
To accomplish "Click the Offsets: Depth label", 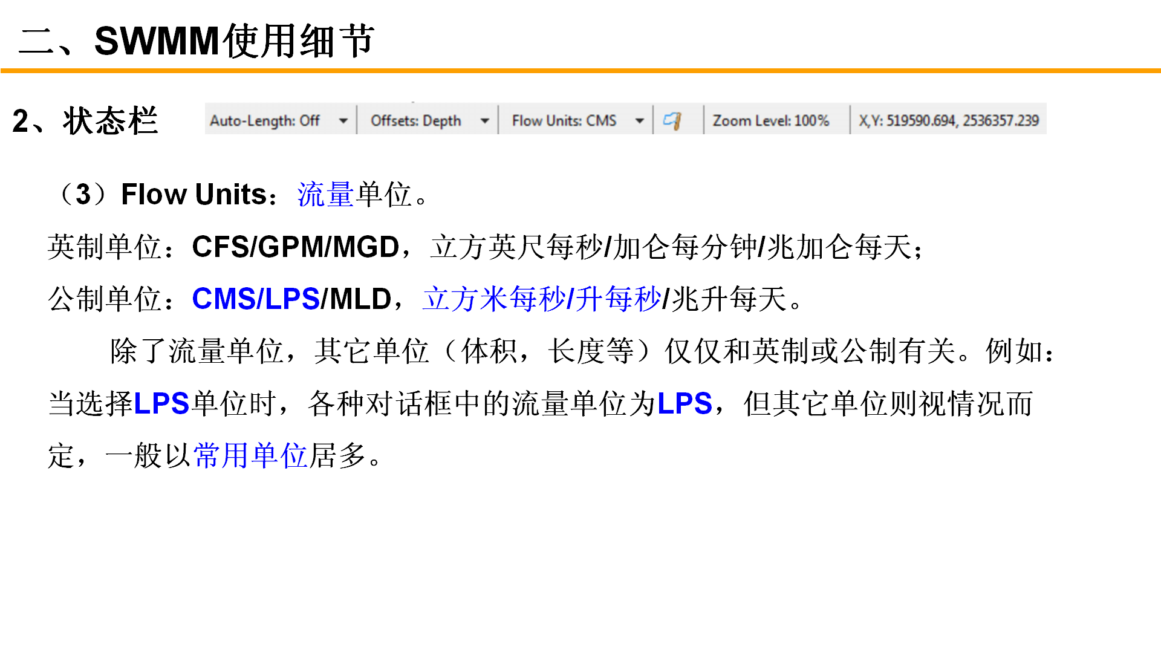I will (415, 121).
